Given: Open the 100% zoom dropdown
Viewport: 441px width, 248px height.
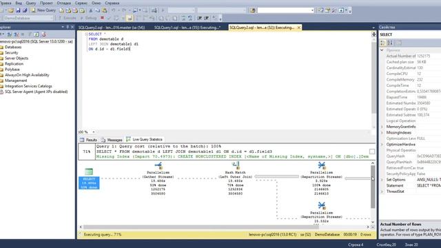Looking at the screenshot, I should (94, 132).
